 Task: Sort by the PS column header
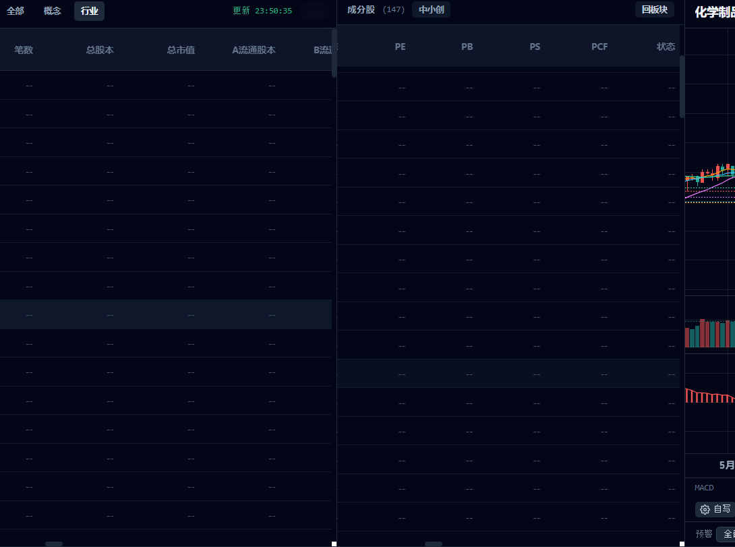[535, 47]
